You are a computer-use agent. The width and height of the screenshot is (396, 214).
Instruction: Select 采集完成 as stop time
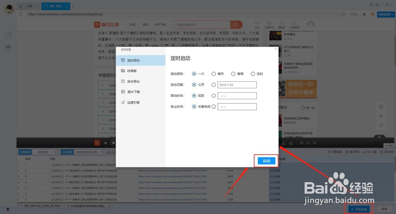pos(194,107)
